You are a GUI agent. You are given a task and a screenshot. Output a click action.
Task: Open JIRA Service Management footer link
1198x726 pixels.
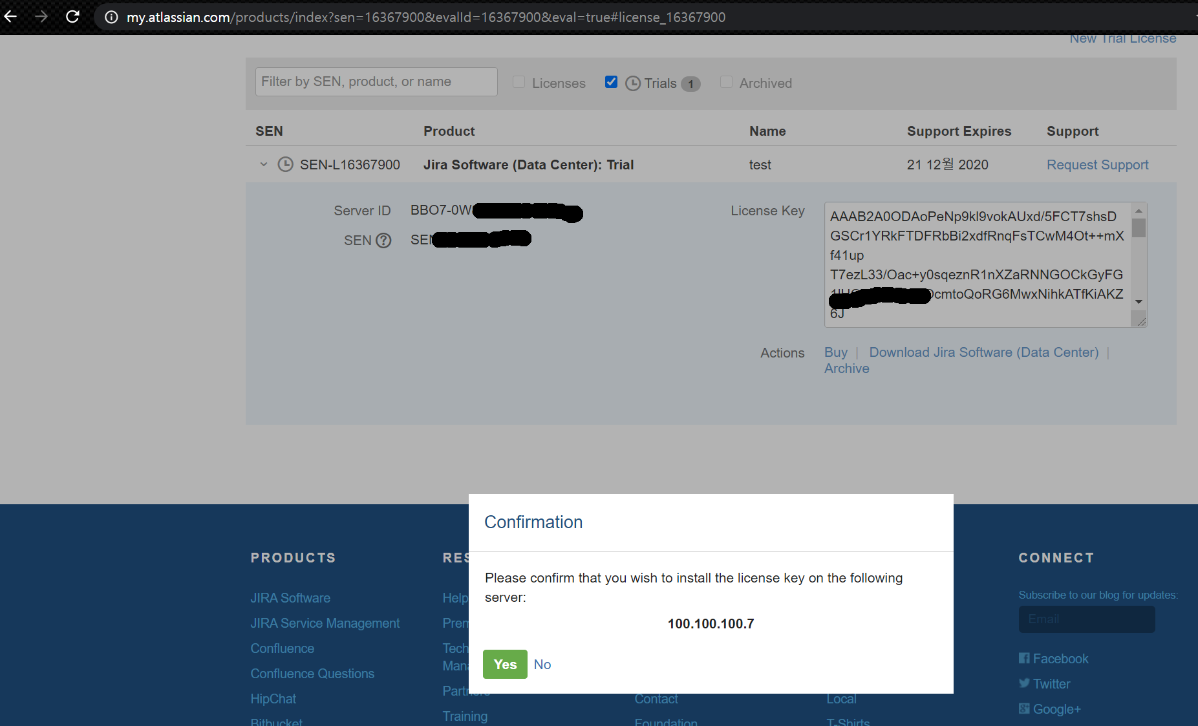[325, 623]
